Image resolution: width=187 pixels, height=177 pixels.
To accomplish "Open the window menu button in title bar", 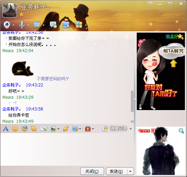I will [x=150, y=4].
